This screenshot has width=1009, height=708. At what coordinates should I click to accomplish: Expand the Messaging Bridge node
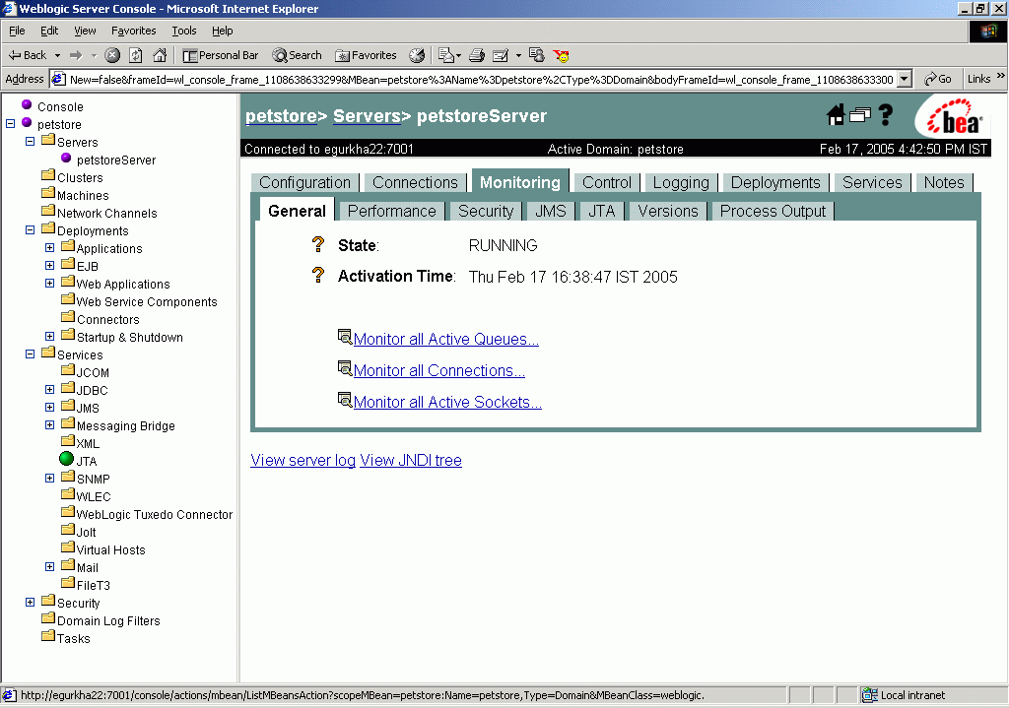pyautogui.click(x=49, y=425)
